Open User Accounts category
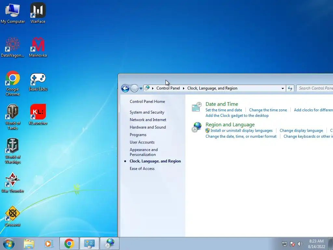Screen dimensions: 333x250 pyautogui.click(x=142, y=142)
